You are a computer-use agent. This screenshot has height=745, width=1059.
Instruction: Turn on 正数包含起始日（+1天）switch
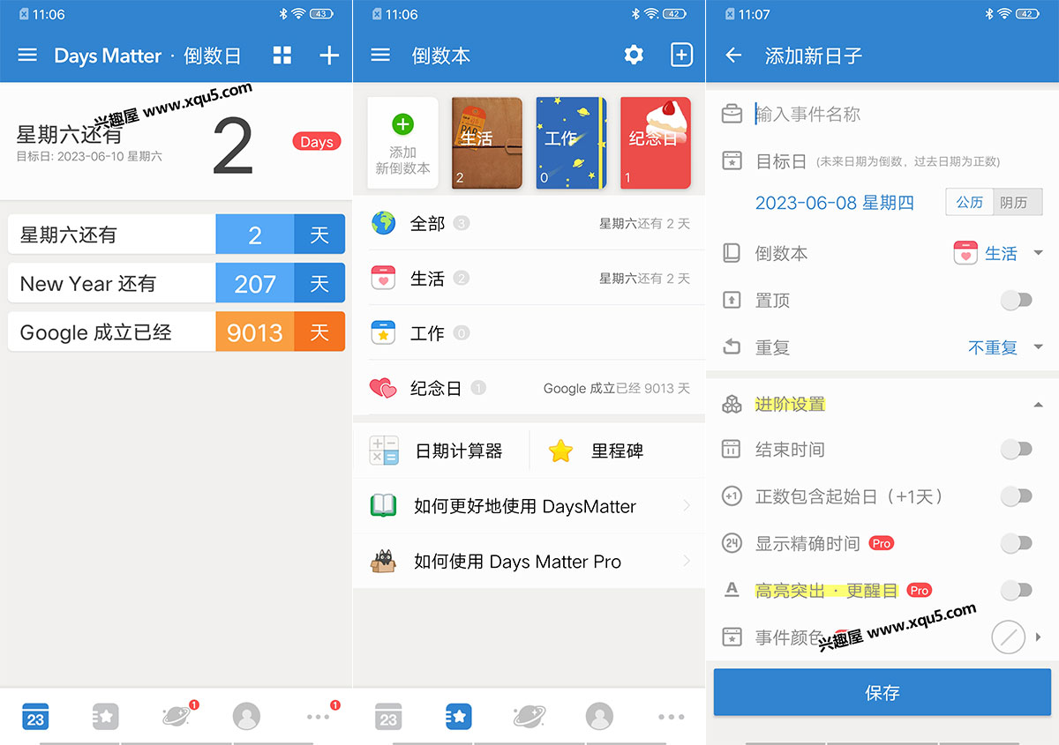[x=1017, y=496]
